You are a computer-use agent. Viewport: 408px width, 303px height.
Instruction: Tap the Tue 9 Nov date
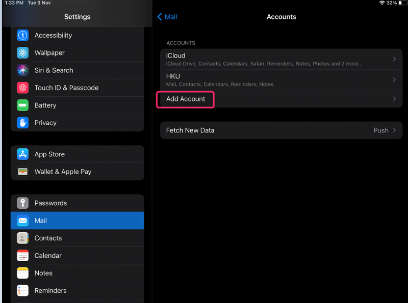[x=39, y=3]
